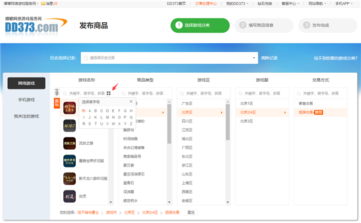Select the 剑灵 game icon
361x223 pixels.
(70, 196)
